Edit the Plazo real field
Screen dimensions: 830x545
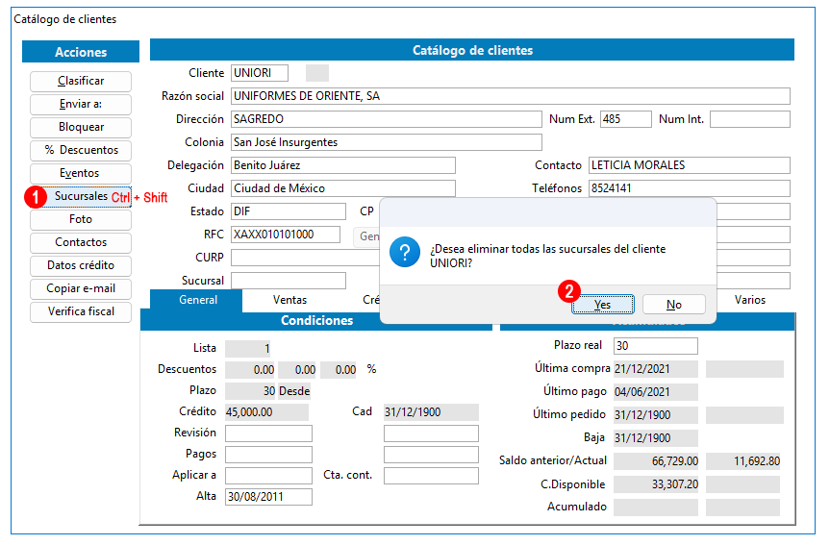click(656, 346)
